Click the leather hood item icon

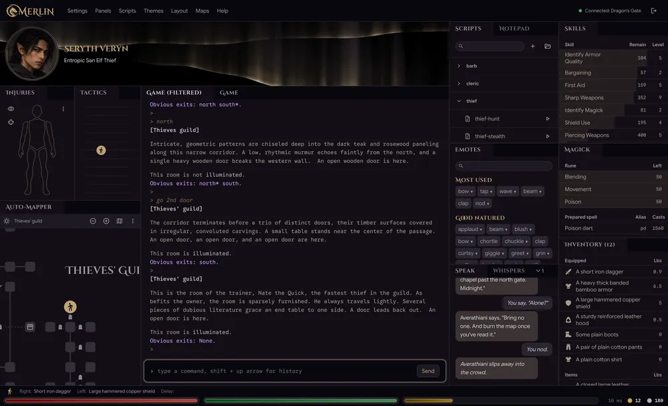568,319
